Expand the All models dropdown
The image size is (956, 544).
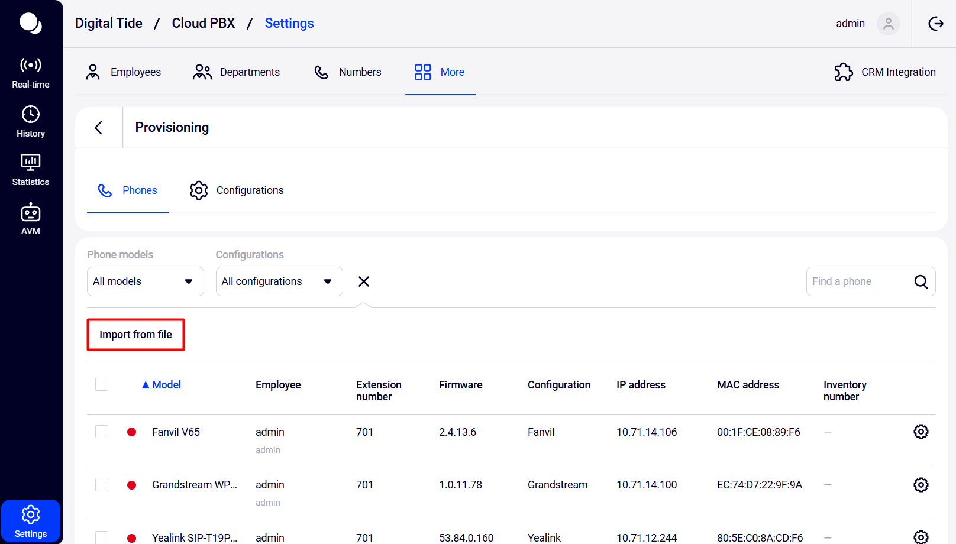click(x=145, y=281)
